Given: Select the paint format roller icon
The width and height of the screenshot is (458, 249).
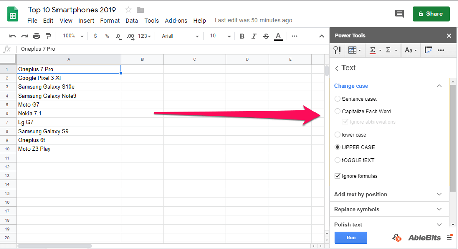Looking at the screenshot, I should [x=48, y=36].
